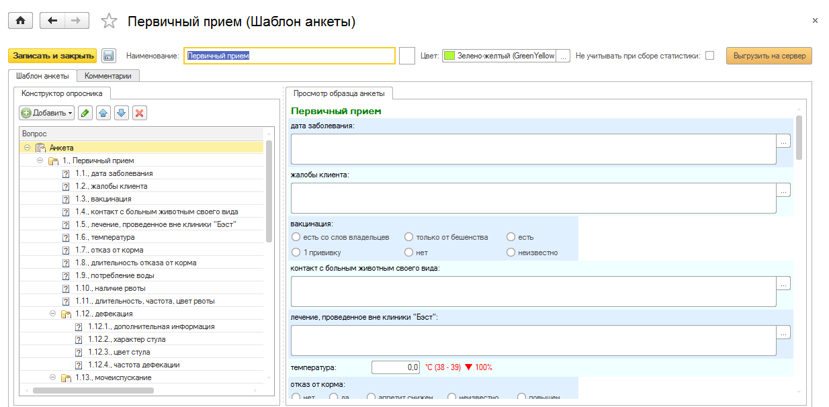
Task: Collapse the Анкета root node
Action: click(x=27, y=148)
